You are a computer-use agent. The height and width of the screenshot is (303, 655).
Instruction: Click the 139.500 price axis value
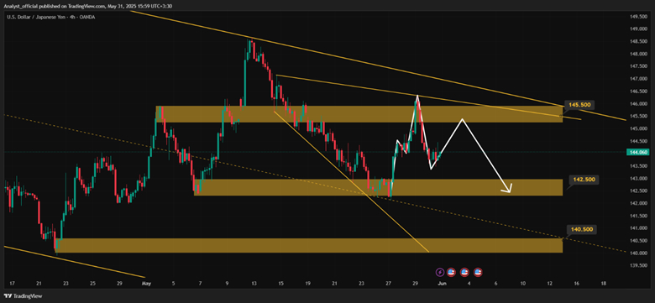[637, 265]
